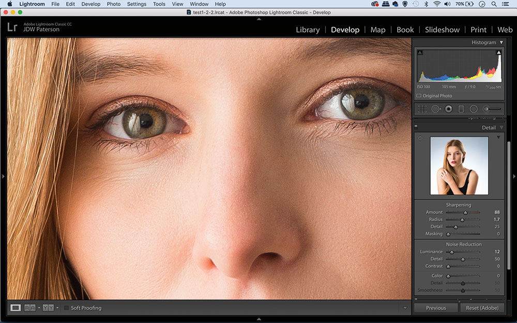517x323 pixels.
Task: Hide the top module picker panel
Action: point(259,19)
